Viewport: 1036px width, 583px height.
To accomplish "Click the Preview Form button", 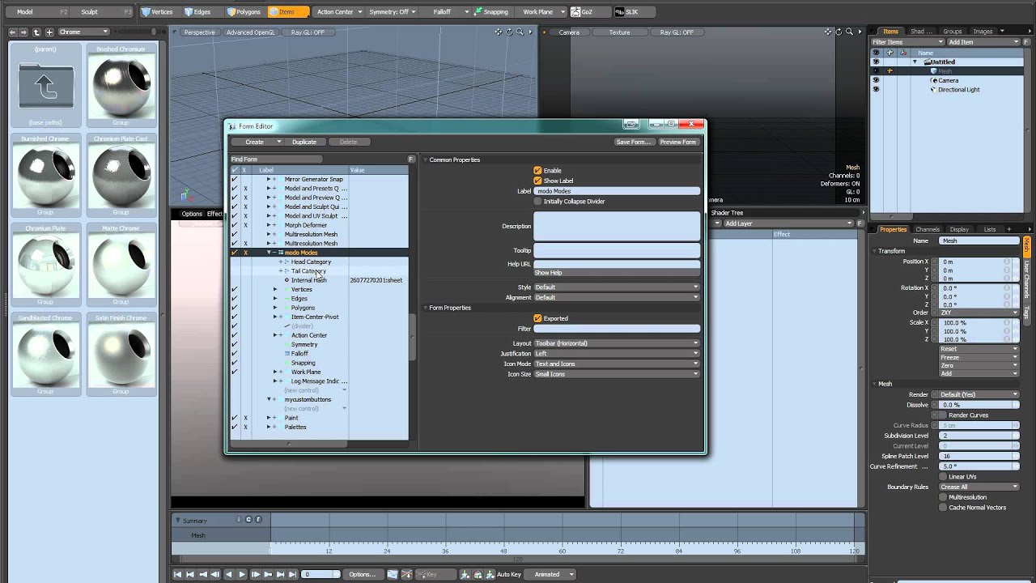I will pyautogui.click(x=677, y=142).
